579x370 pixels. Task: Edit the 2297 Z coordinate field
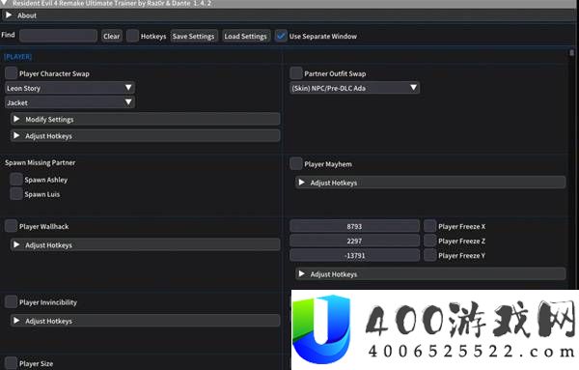(x=354, y=241)
